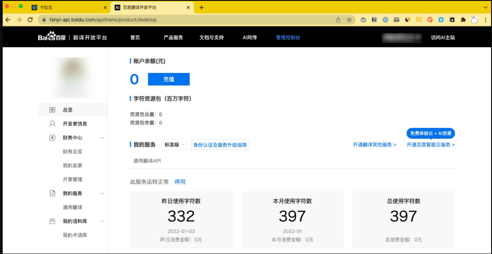Click 身份认证及服务升级指南 button

220,145
